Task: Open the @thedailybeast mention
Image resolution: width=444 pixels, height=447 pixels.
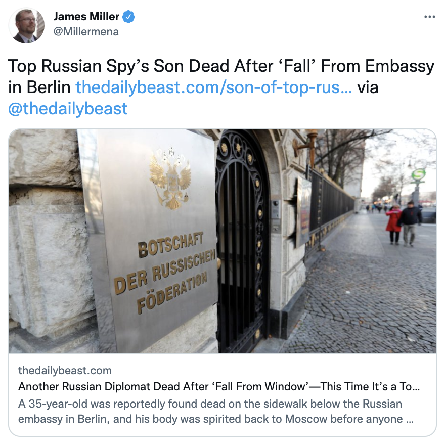Action: 68,109
